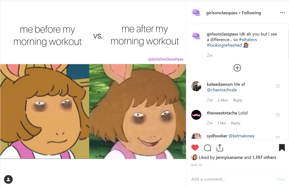Open the #lookingrefreshed hashtag link

(224, 45)
